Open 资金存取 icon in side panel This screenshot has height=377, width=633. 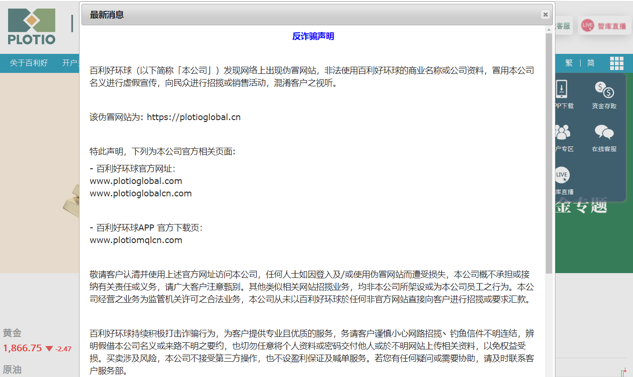[604, 95]
